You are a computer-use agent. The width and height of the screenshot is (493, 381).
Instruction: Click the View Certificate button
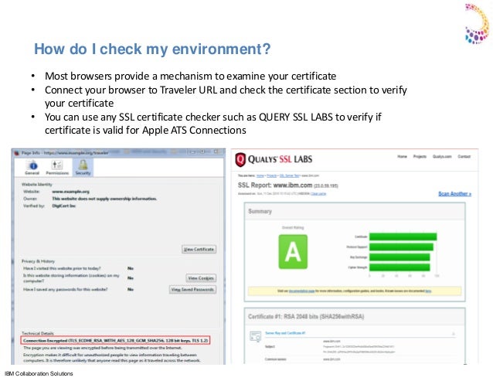[199, 250]
